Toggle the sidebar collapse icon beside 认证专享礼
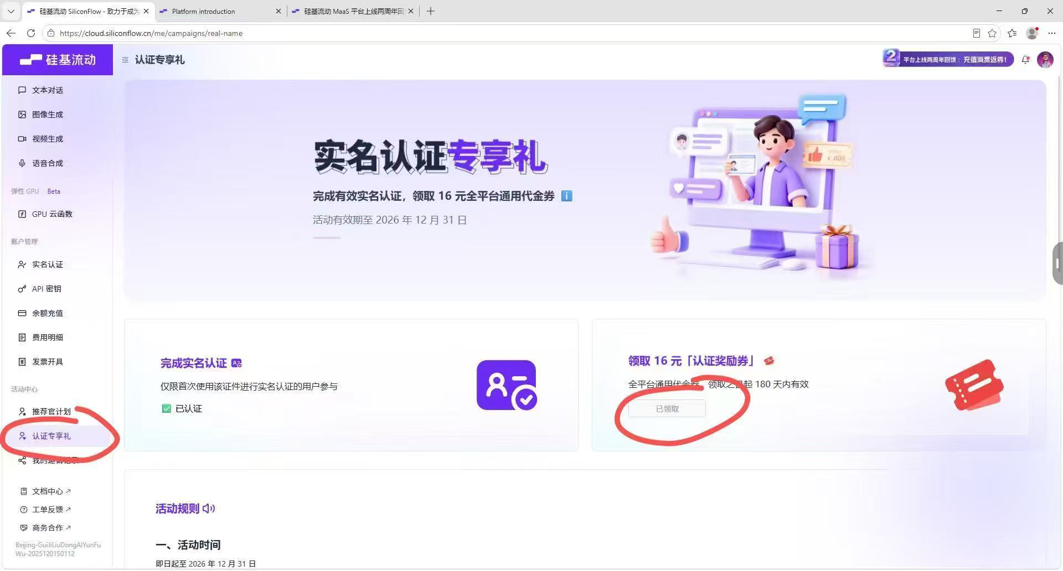Viewport: 1063px width, 571px height. tap(125, 60)
